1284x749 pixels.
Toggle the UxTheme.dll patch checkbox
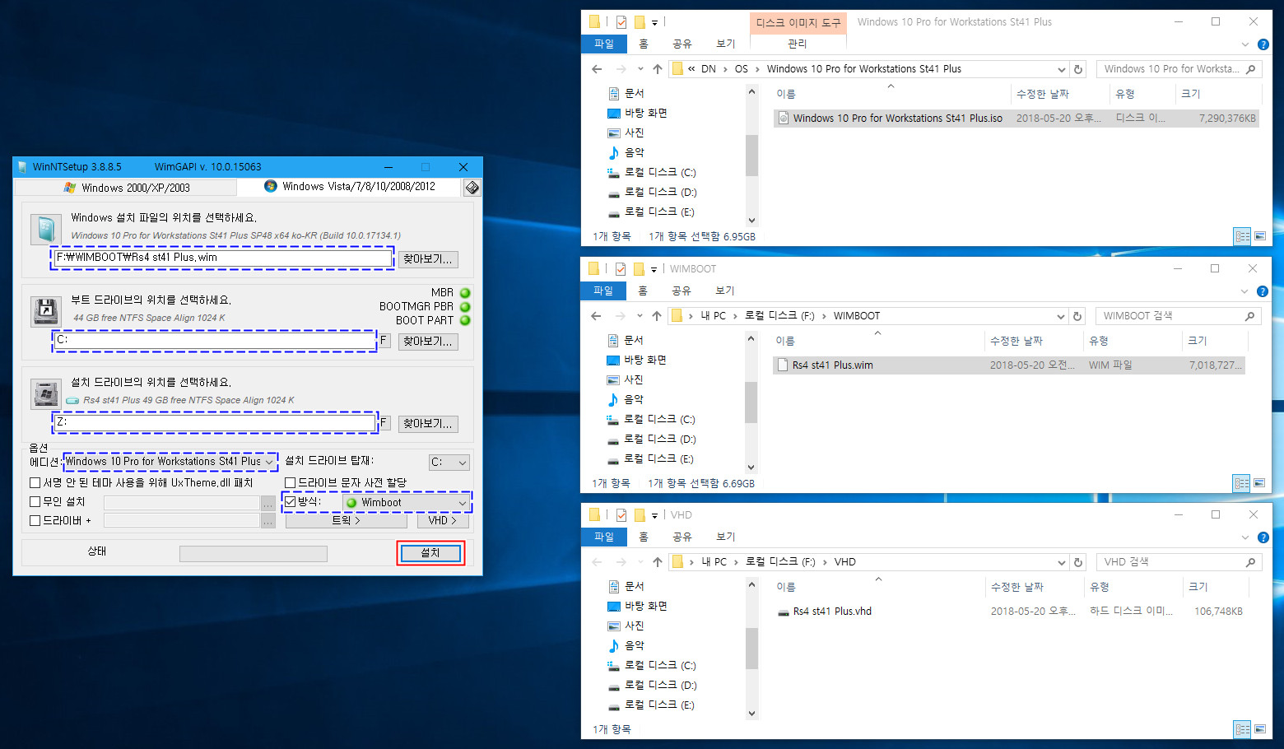tap(35, 483)
